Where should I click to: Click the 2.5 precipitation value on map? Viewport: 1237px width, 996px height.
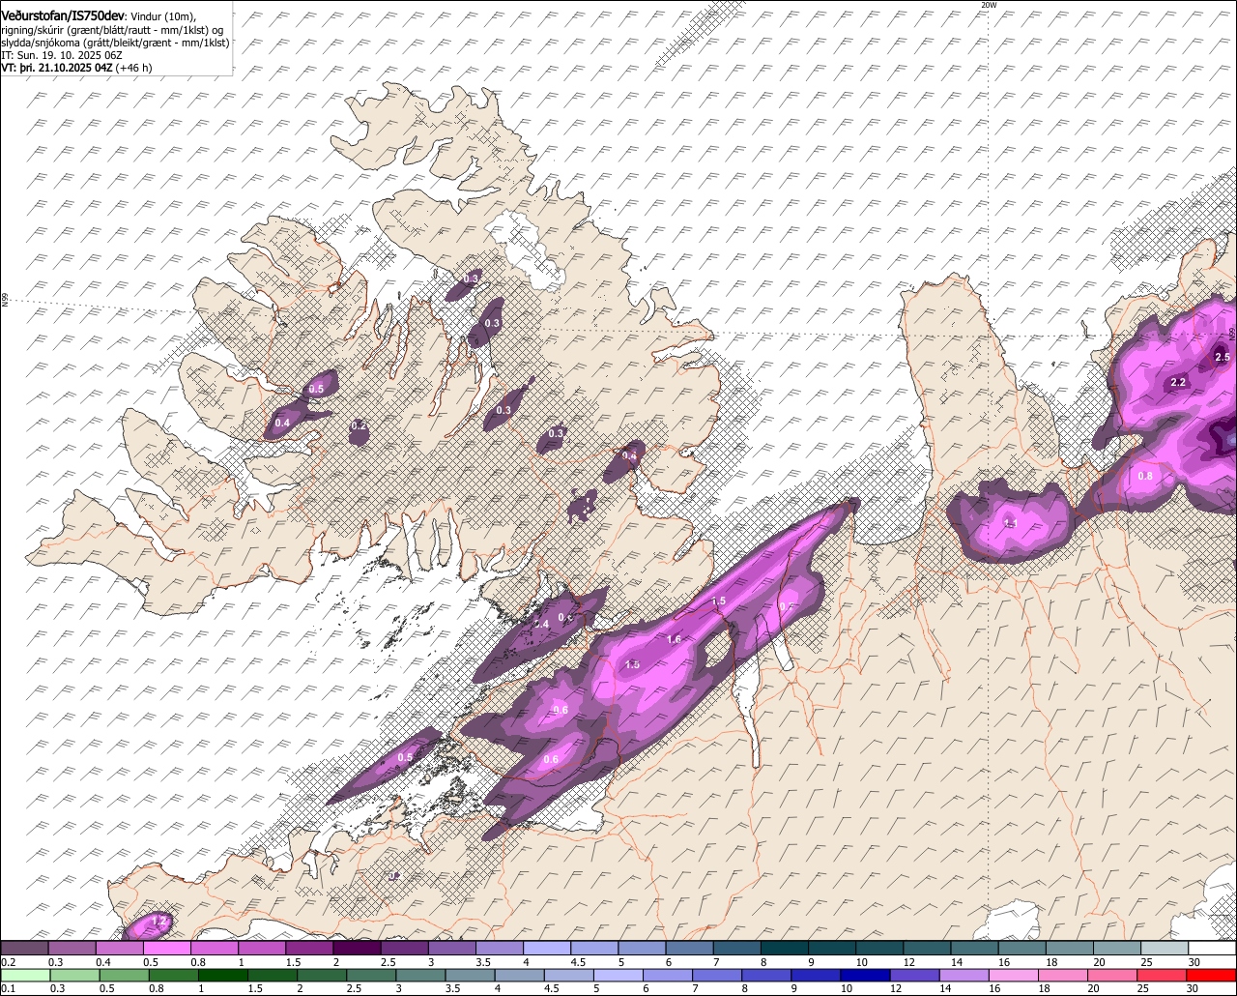click(x=1222, y=357)
